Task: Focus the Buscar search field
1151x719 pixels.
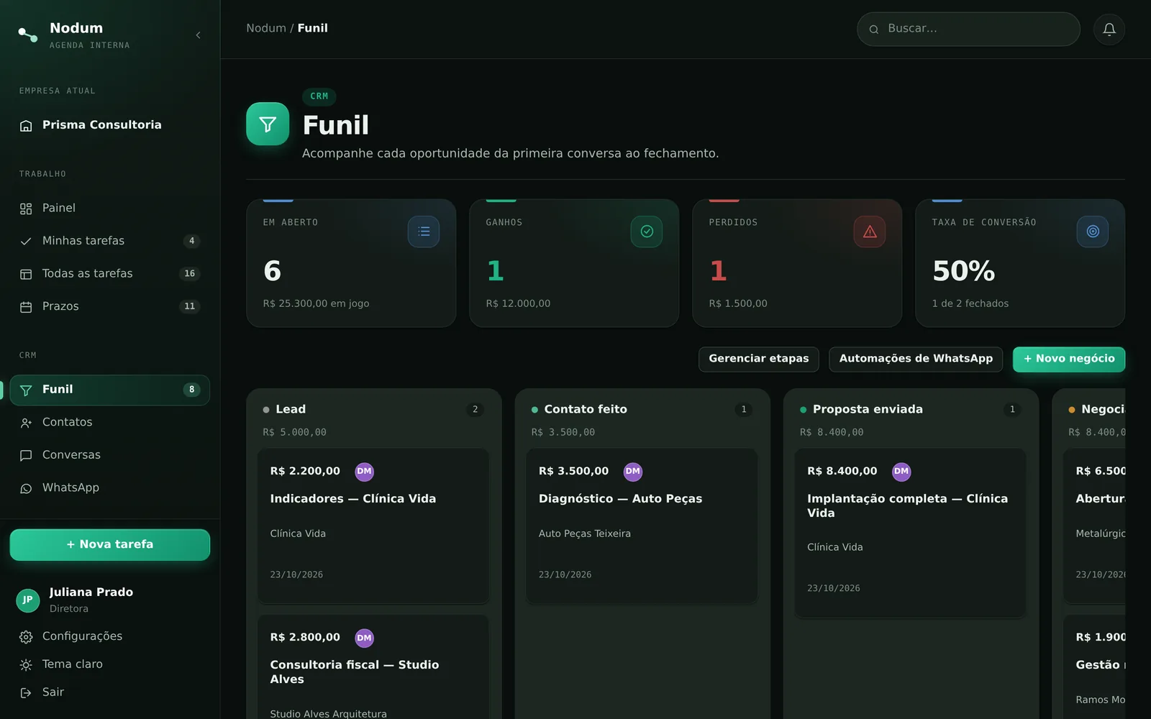Action: pos(968,29)
